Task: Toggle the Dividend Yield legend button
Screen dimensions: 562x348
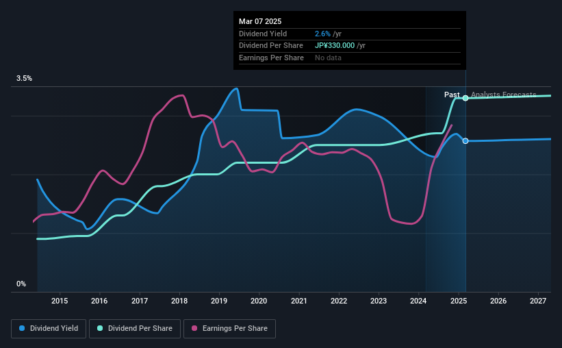Action: tap(49, 329)
